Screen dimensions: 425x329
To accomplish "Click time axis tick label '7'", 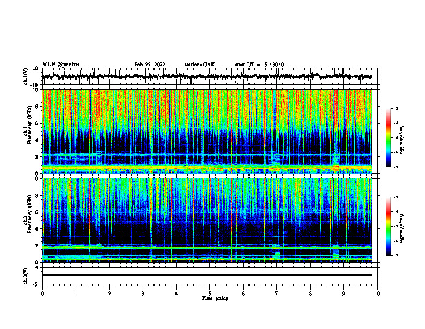I will click(277, 294).
